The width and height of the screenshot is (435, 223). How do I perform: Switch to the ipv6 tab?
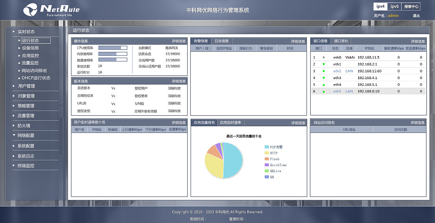[x=394, y=6]
